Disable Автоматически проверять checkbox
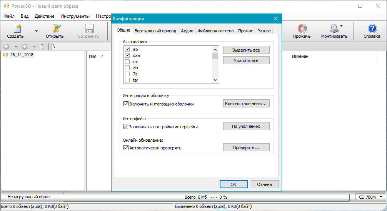 tap(125, 147)
